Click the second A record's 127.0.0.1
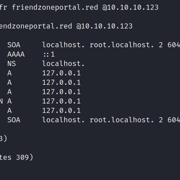This screenshot has height=180, width=180. click(x=61, y=82)
